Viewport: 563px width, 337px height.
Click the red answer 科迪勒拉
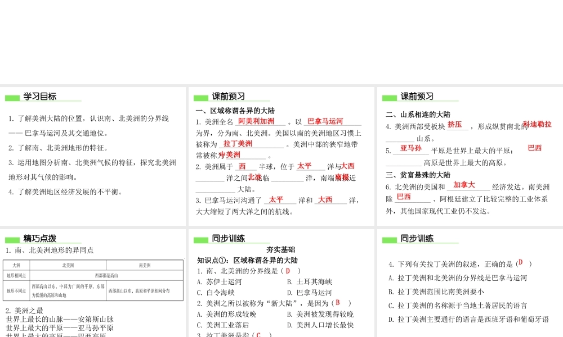tap(537, 124)
